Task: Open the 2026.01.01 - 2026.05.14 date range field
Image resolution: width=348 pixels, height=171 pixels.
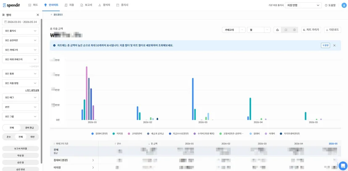Action: pyautogui.click(x=21, y=22)
